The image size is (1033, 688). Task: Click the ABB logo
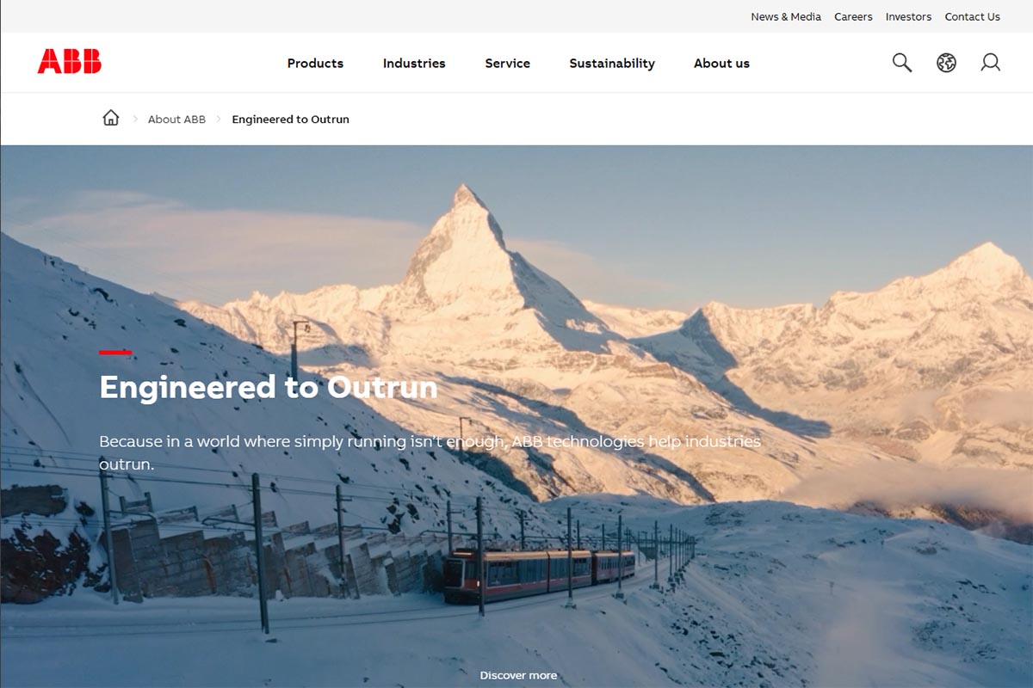pos(70,62)
